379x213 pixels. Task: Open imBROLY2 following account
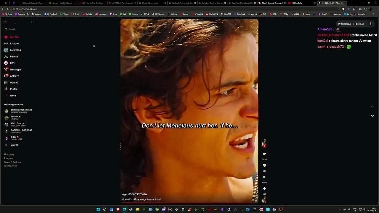point(13,117)
